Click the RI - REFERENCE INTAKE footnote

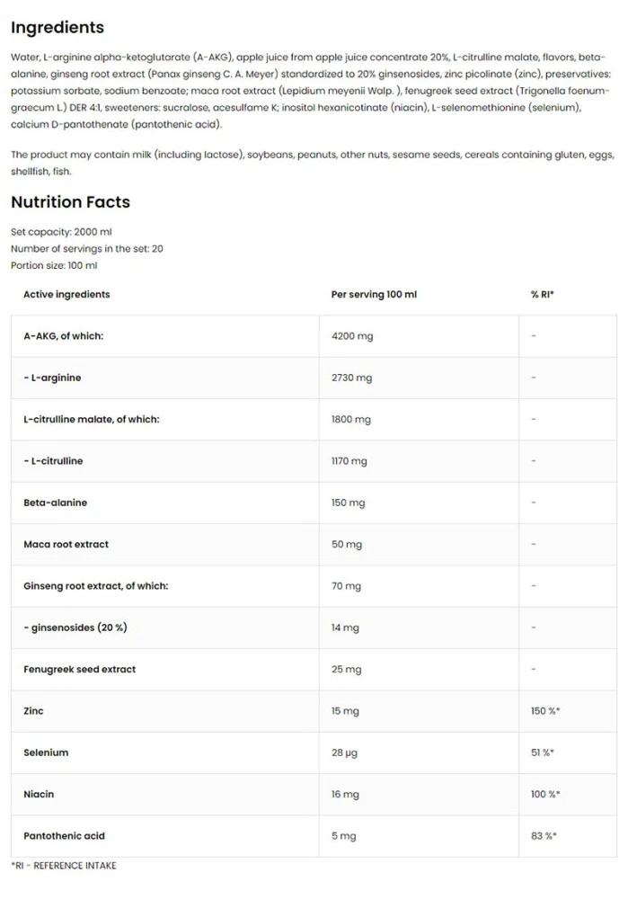tap(64, 866)
